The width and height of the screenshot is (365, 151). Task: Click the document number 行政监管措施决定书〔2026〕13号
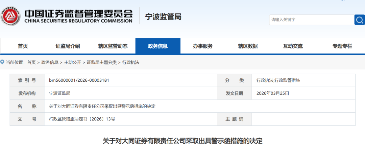(x=82, y=119)
